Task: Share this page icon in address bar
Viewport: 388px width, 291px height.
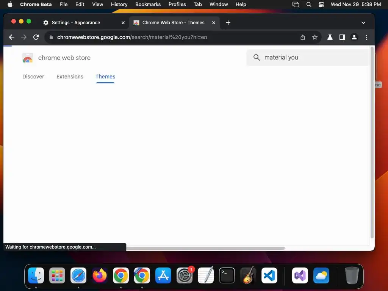Action: (303, 37)
